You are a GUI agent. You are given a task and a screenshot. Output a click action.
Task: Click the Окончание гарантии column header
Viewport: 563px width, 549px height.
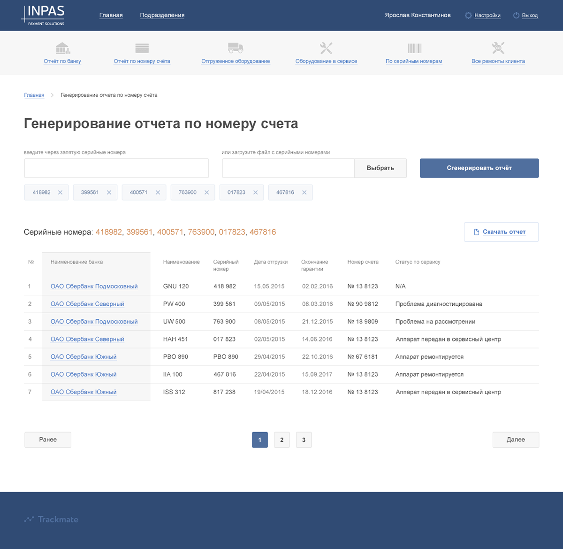[x=314, y=265]
